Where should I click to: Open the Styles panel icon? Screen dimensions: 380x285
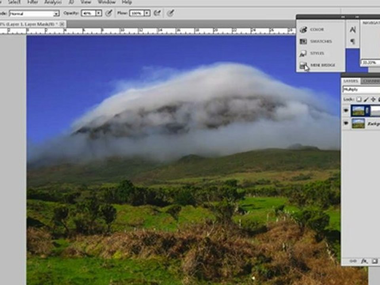pos(304,53)
